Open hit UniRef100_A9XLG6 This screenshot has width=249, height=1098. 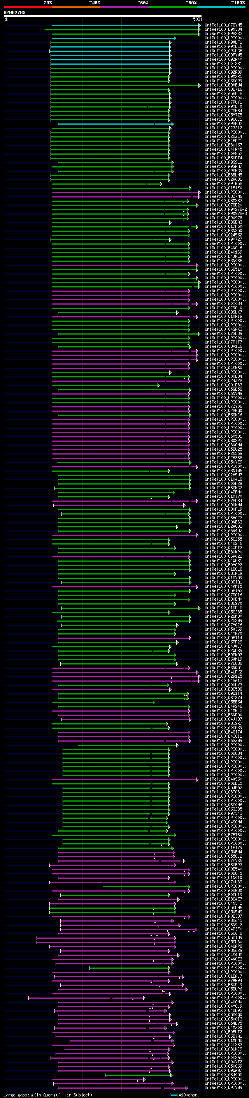click(223, 51)
